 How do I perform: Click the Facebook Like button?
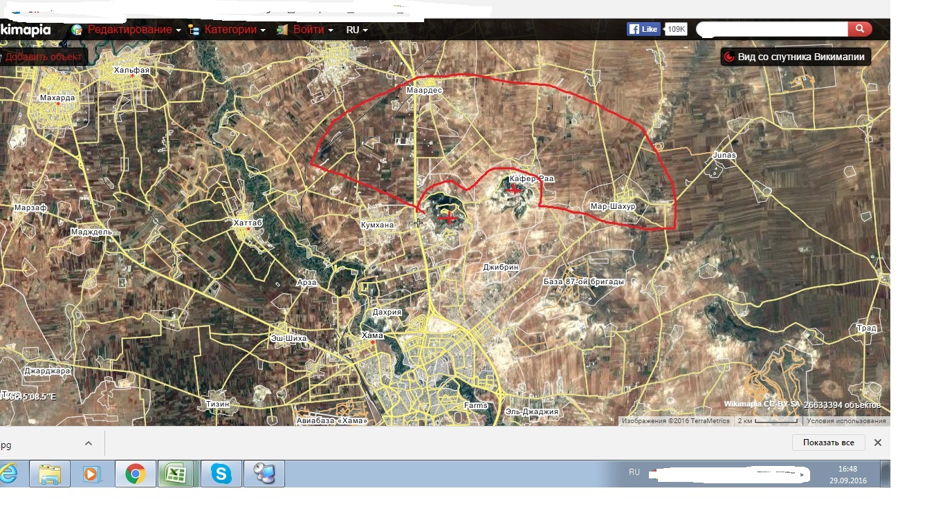pos(643,29)
